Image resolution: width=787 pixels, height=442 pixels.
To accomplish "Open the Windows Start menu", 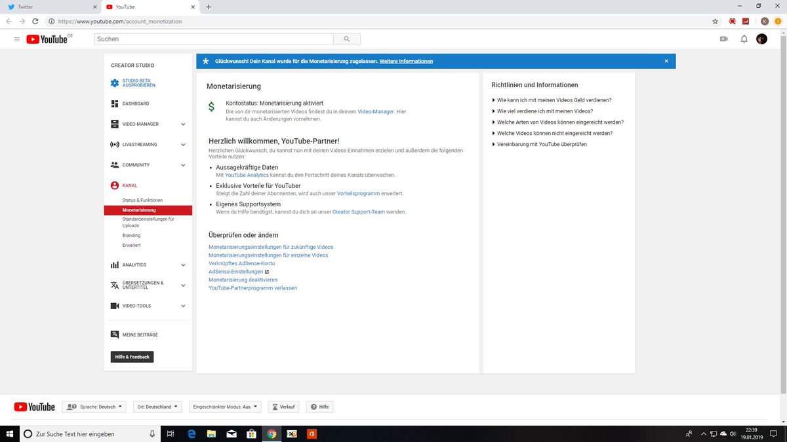I will pyautogui.click(x=10, y=433).
